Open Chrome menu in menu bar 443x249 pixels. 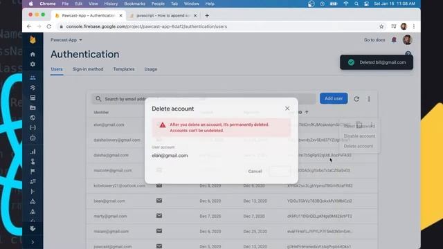click(x=48, y=3)
